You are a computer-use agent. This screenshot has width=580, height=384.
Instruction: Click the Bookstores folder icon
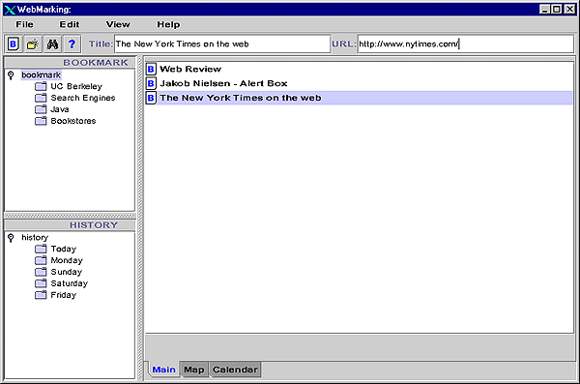[x=41, y=121]
